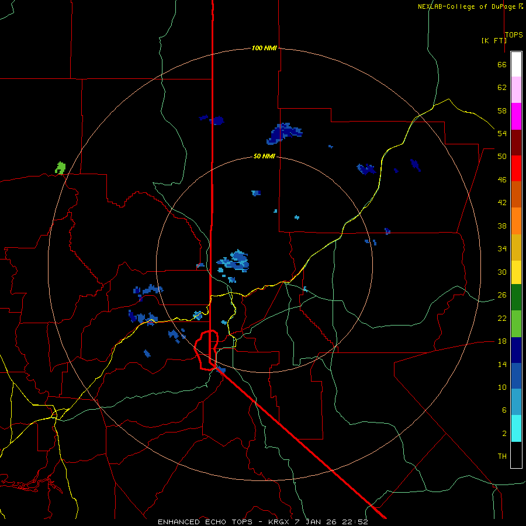Select the light green legend band
This screenshot has width=526, height=526.
tap(516, 324)
